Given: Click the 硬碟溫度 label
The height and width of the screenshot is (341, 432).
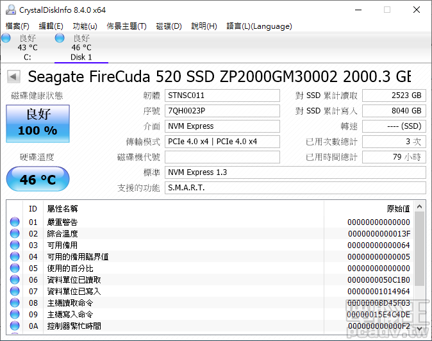Looking at the screenshot, I should pos(37,157).
